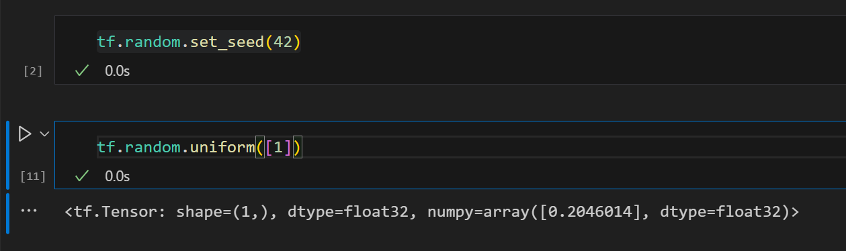
Task: Click green success checkmark of cell 11
Action: click(83, 176)
